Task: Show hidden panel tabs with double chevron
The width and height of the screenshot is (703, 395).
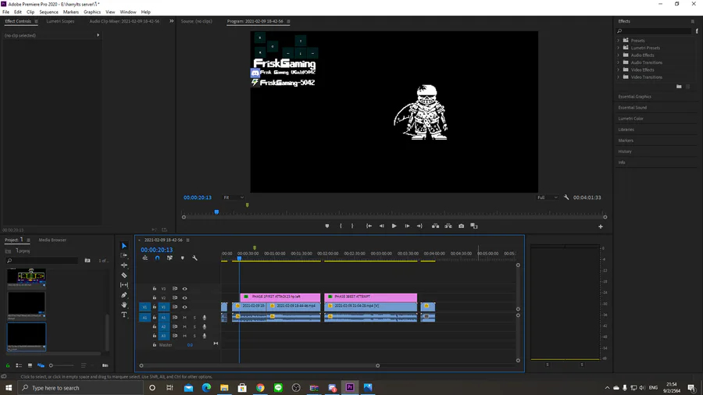Action: [171, 21]
